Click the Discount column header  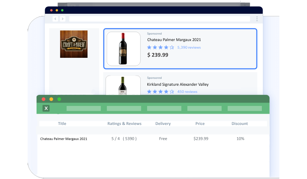point(239,124)
